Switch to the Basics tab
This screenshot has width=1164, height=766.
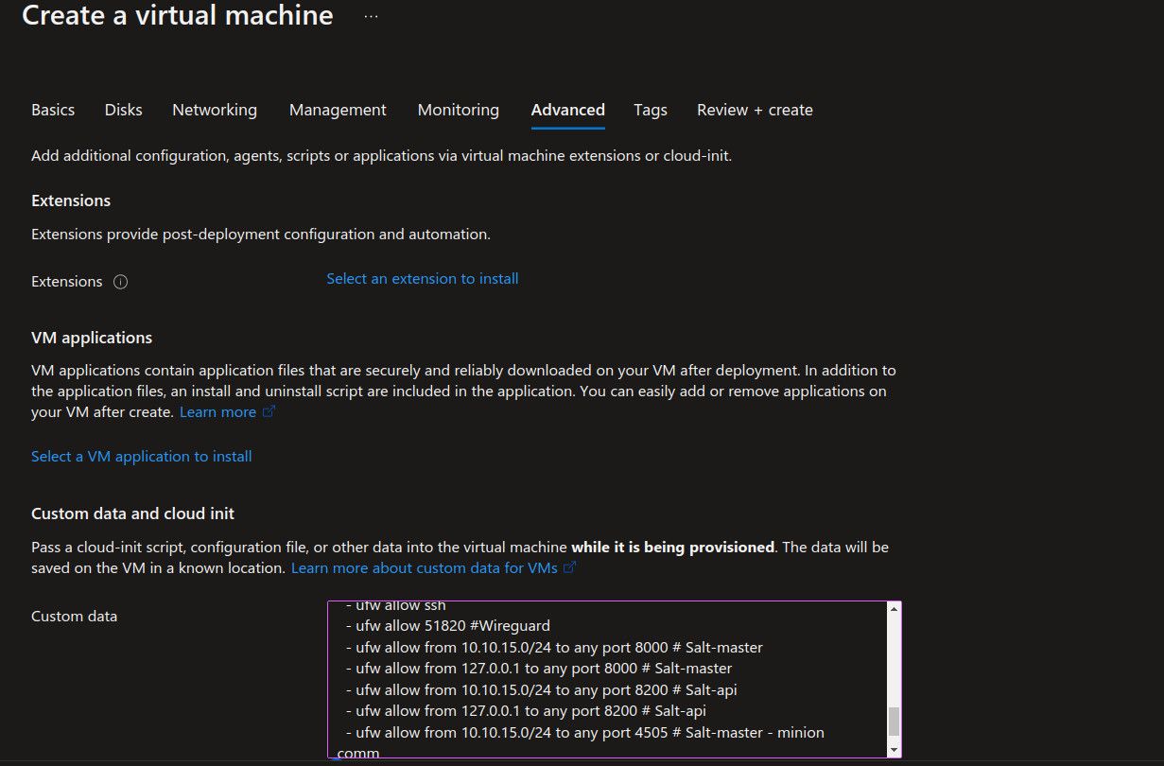pos(52,110)
